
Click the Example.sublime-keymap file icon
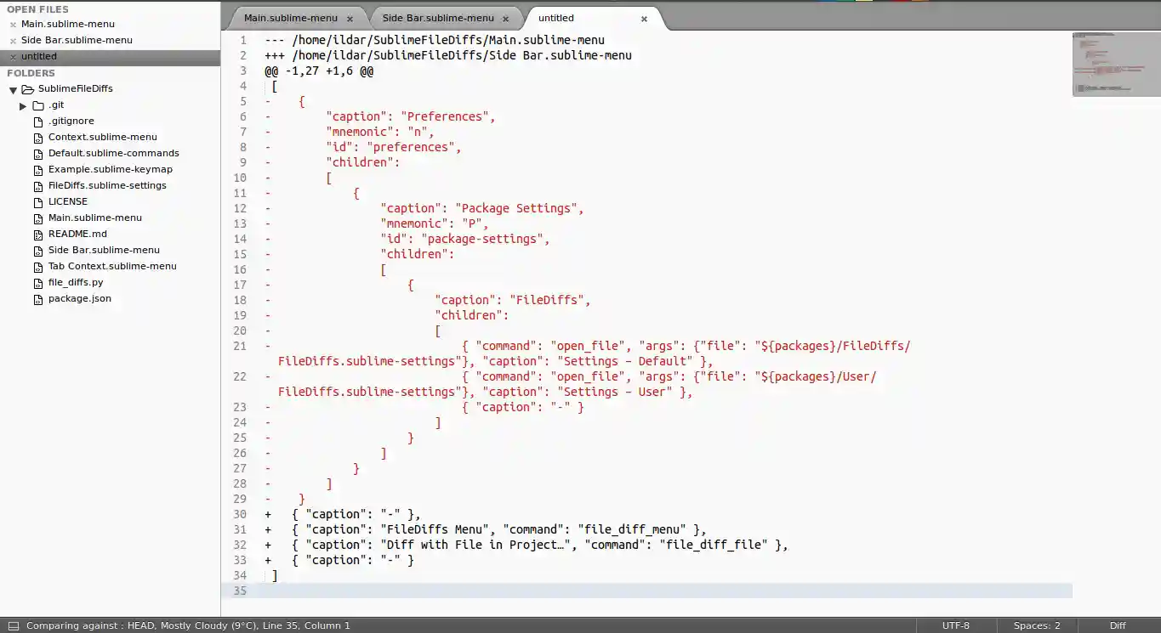38,170
